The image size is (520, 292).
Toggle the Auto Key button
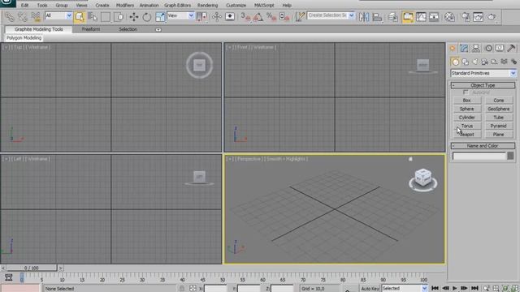point(370,289)
